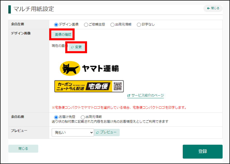Click the QR code on the banner
This screenshot has height=164, width=230.
118,86
